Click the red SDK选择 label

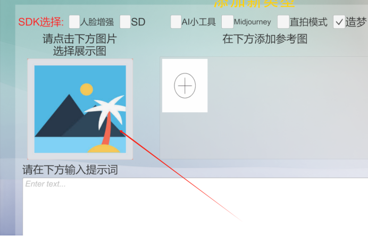coord(41,22)
